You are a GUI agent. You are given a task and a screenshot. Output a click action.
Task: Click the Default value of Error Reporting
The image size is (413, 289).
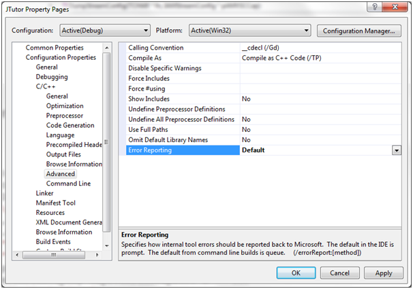(253, 150)
